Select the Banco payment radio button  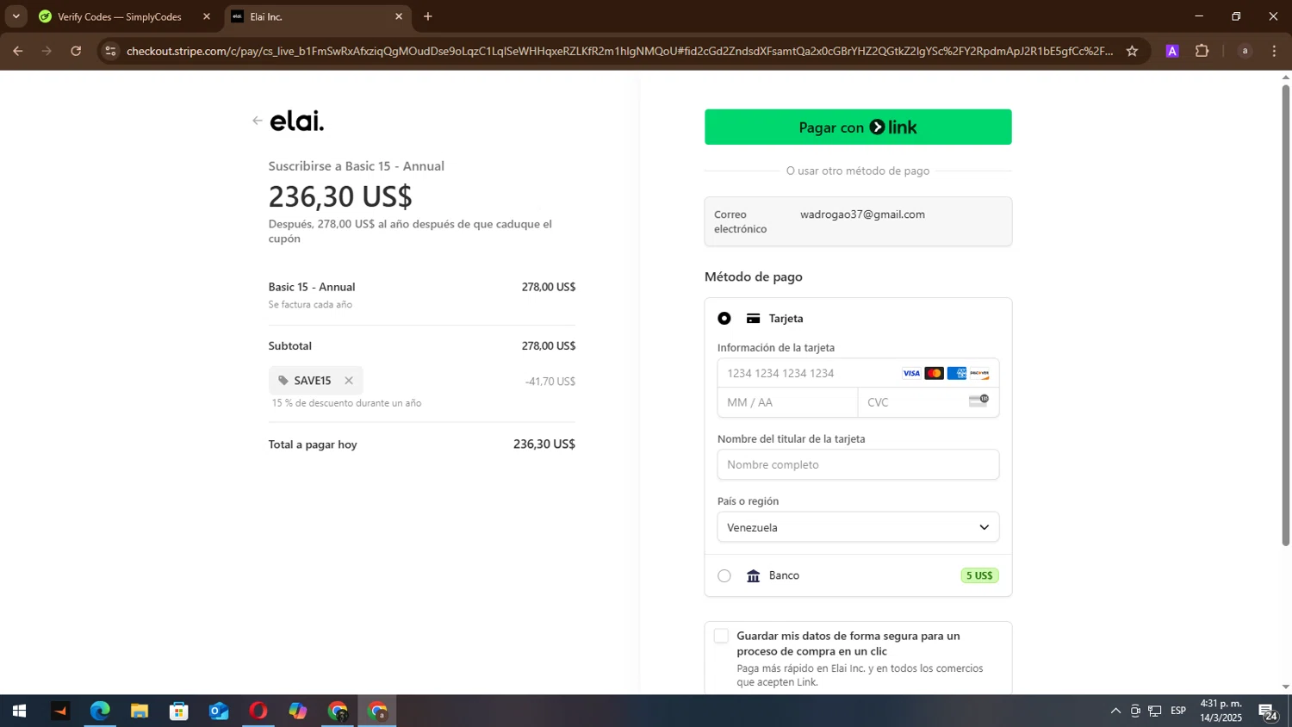[x=724, y=576]
